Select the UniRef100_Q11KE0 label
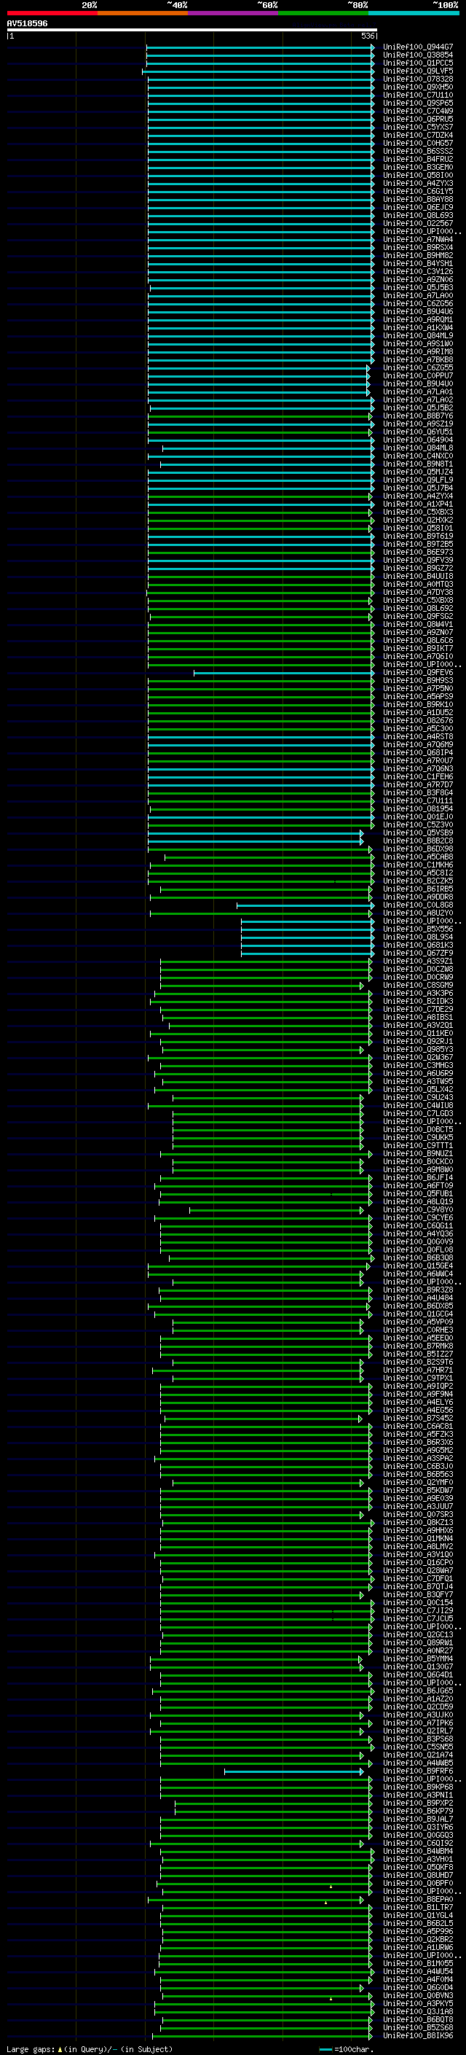Image resolution: width=466 pixels, height=2055 pixels. (418, 1033)
